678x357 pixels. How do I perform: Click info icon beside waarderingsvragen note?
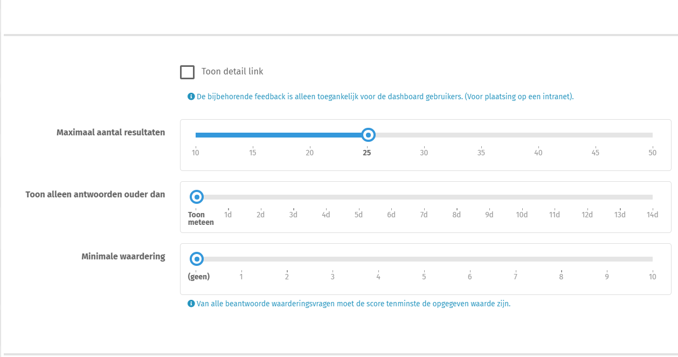[191, 304]
